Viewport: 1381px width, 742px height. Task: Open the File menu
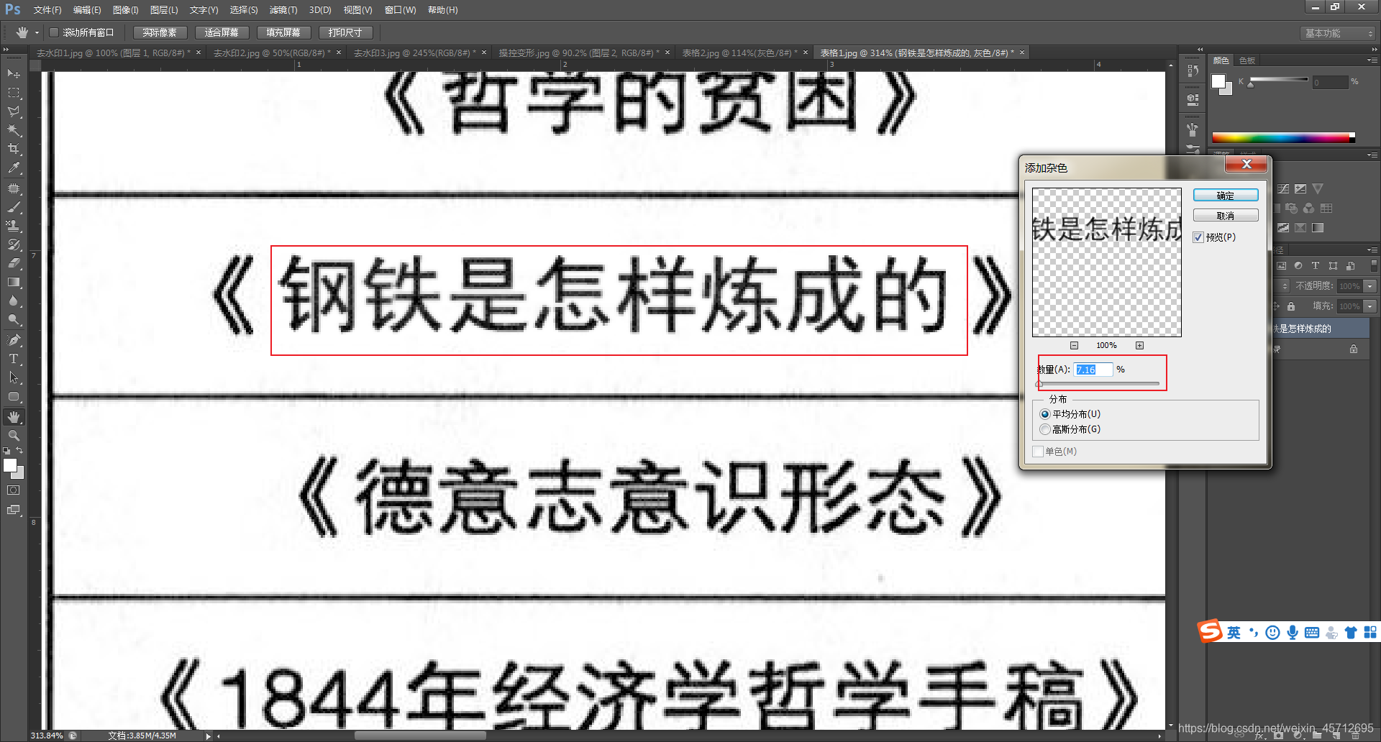pos(47,10)
